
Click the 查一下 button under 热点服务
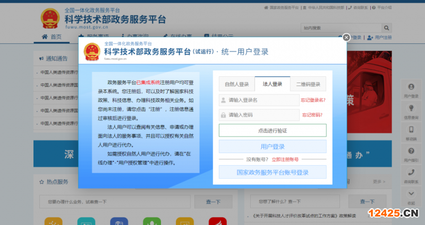click(214, 202)
